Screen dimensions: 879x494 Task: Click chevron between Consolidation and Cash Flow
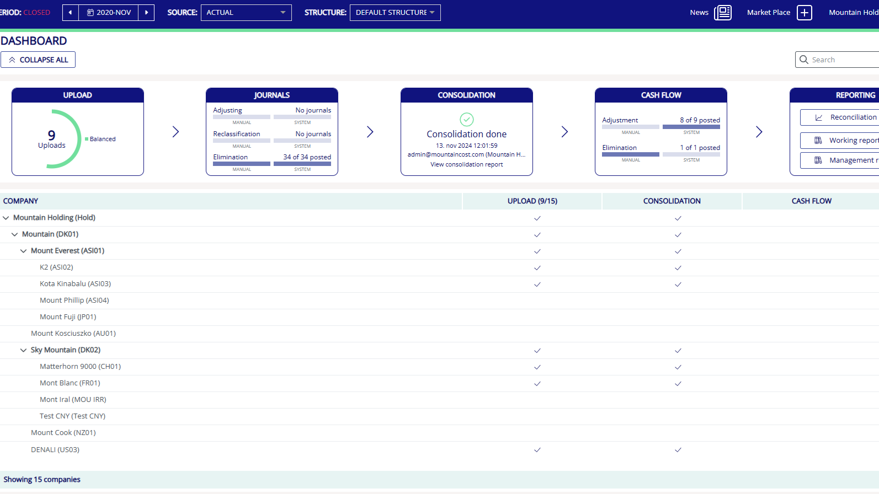tap(564, 132)
